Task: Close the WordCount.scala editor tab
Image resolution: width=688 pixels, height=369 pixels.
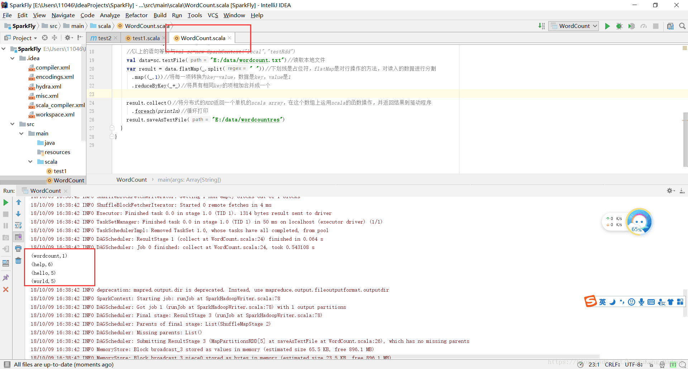Action: 229,38
